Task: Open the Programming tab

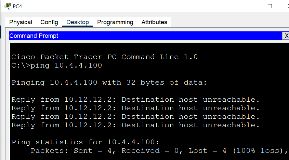Action: pyautogui.click(x=115, y=22)
